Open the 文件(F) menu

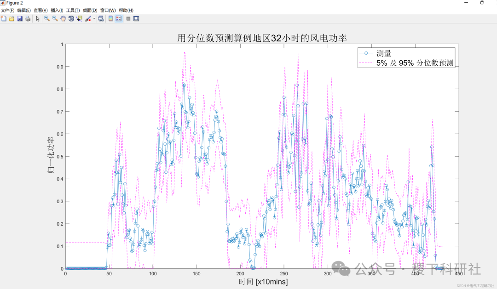[7, 11]
